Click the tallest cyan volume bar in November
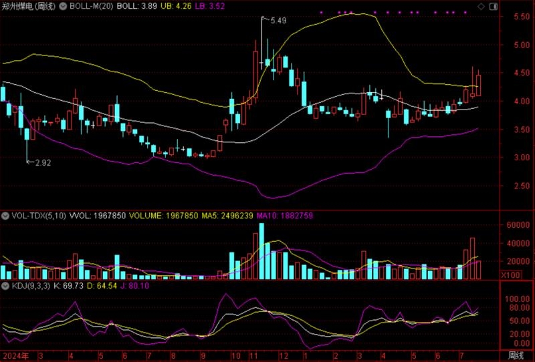This screenshot has height=362, width=535. (x=261, y=251)
